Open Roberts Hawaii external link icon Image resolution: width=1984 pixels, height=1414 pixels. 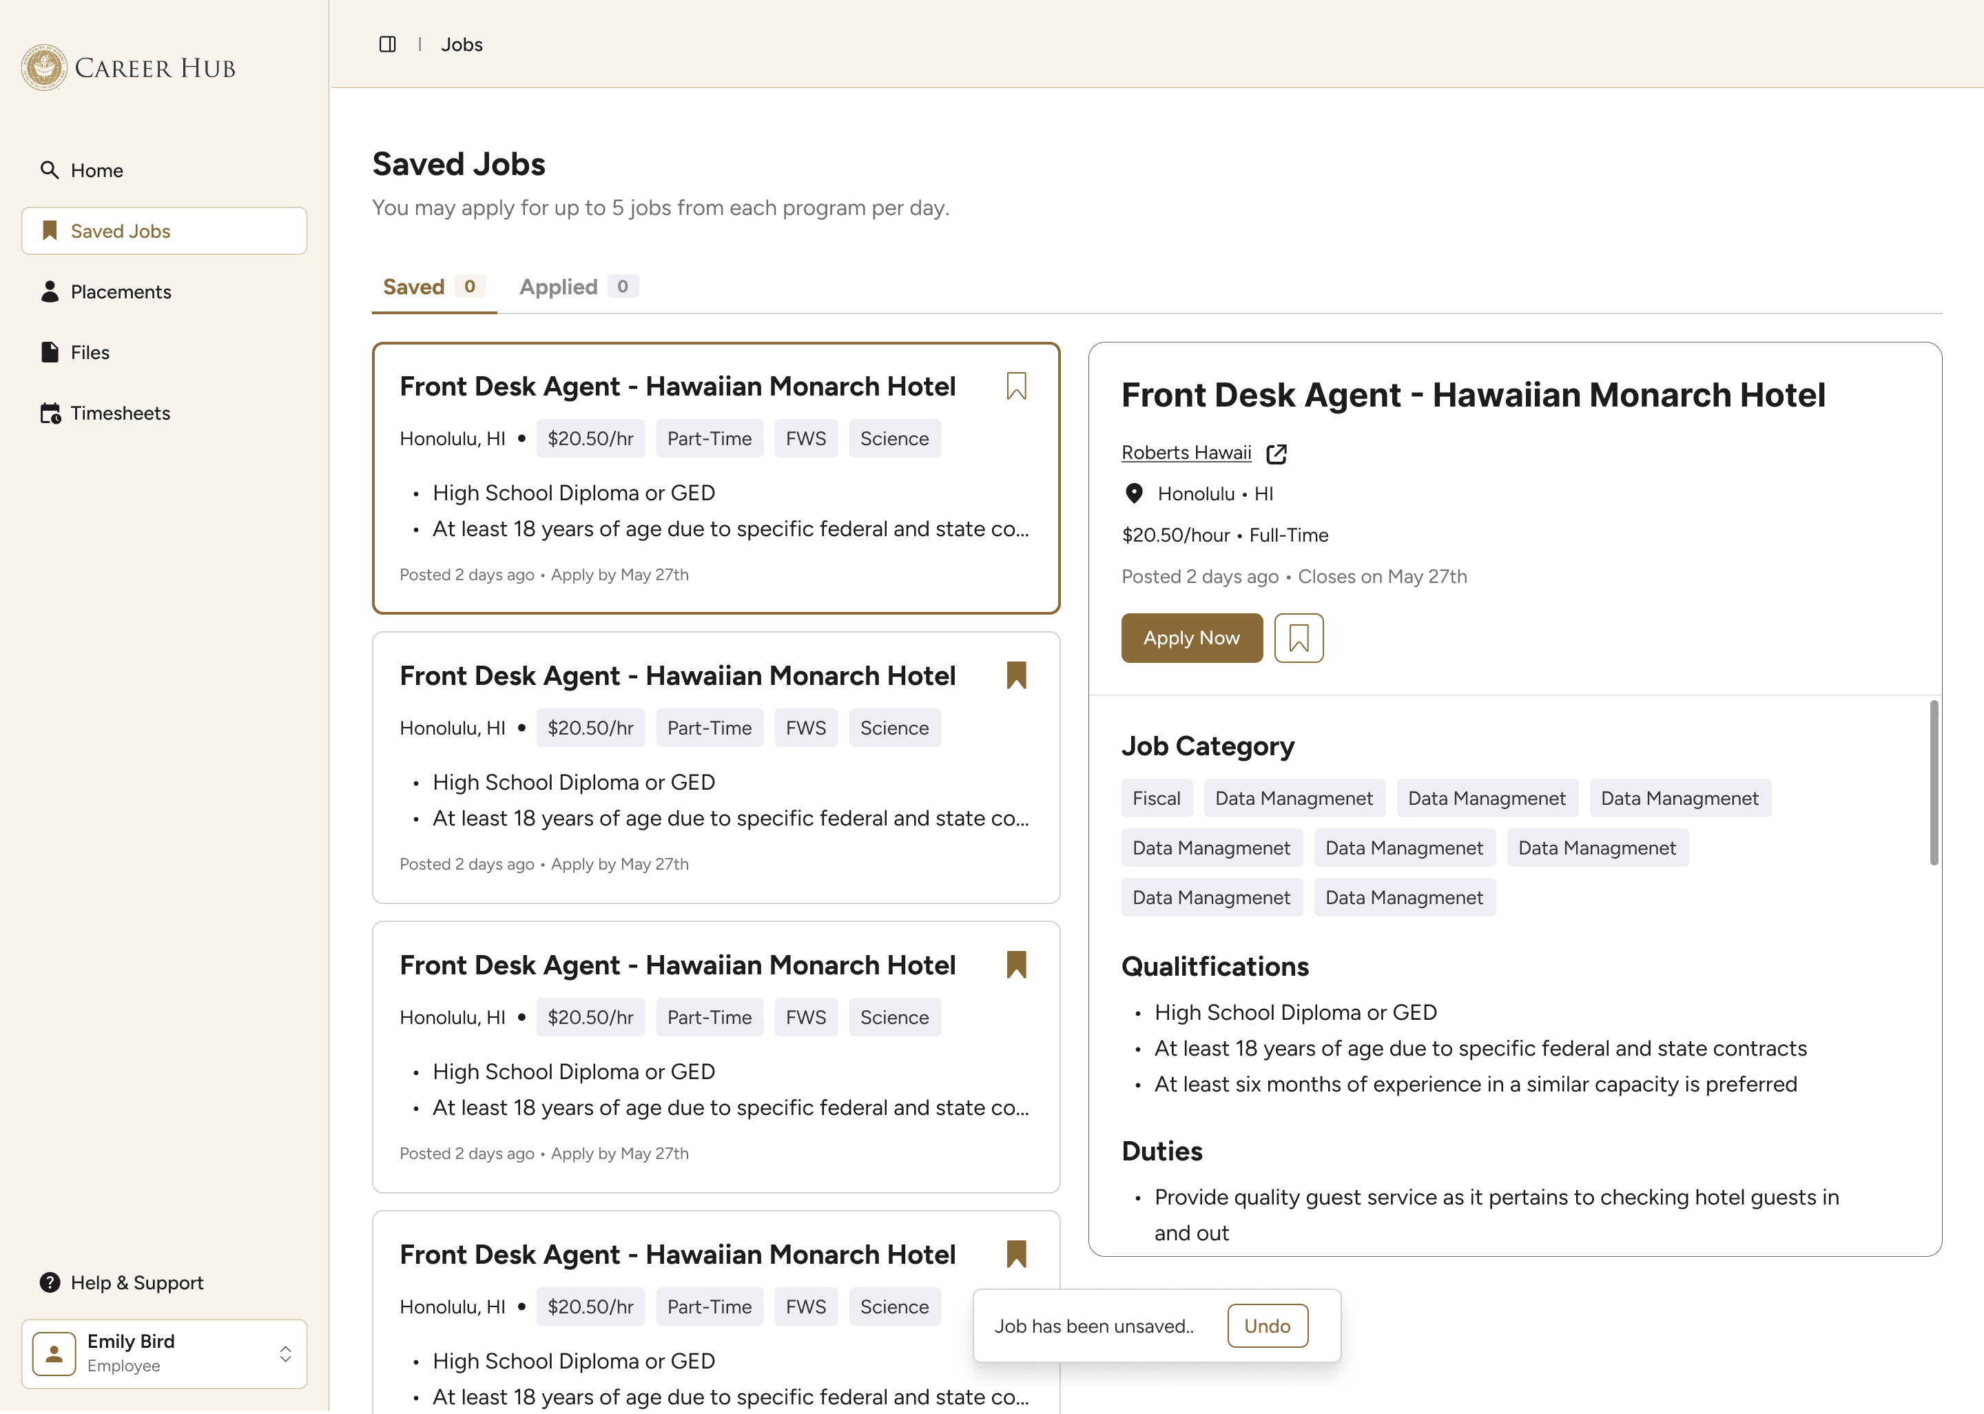pos(1277,453)
